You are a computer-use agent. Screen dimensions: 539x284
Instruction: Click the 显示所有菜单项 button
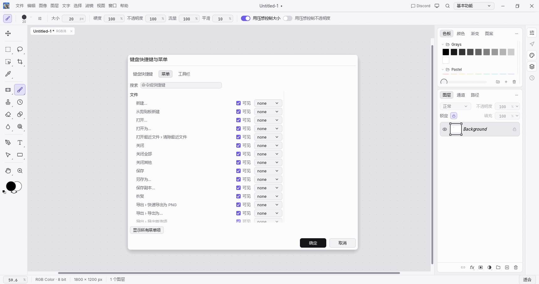click(147, 230)
